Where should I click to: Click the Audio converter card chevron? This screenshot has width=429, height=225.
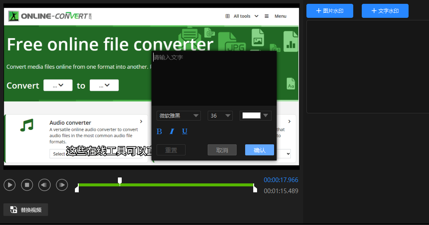(x=141, y=121)
